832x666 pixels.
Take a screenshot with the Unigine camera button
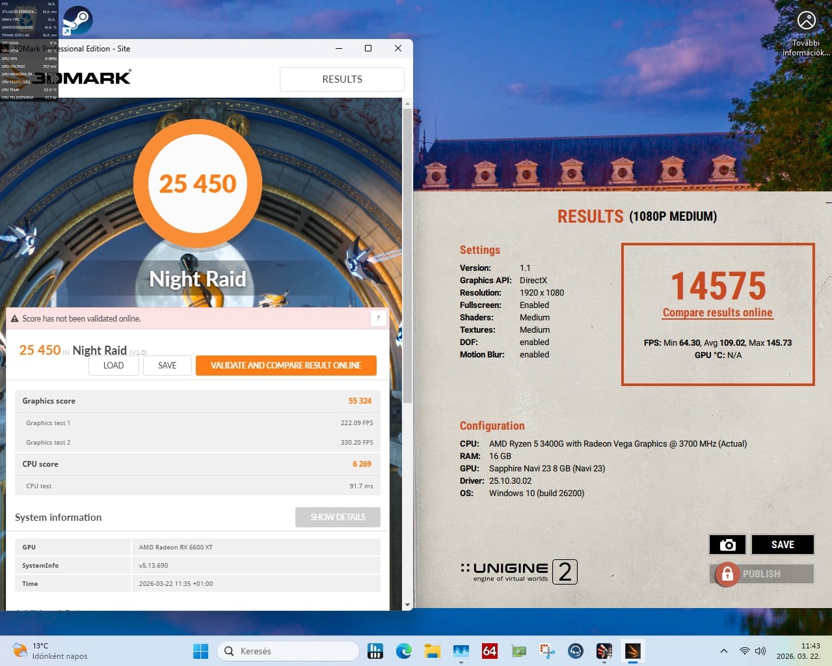(x=727, y=545)
